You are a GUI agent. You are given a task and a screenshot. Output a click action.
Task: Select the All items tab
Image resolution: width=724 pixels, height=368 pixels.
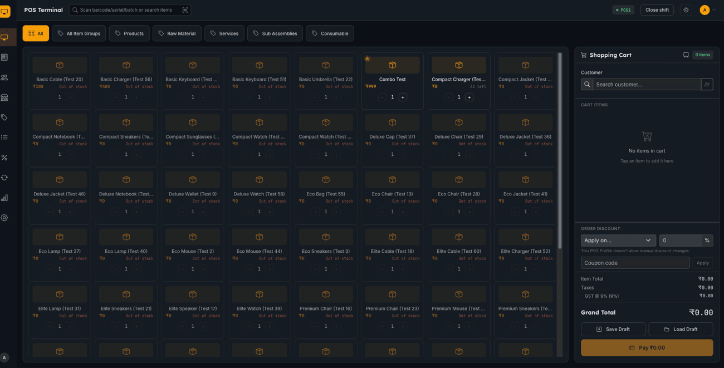(36, 33)
